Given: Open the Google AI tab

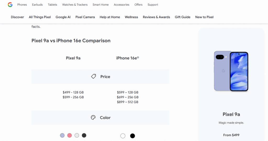Looking at the screenshot, I should pos(63,17).
